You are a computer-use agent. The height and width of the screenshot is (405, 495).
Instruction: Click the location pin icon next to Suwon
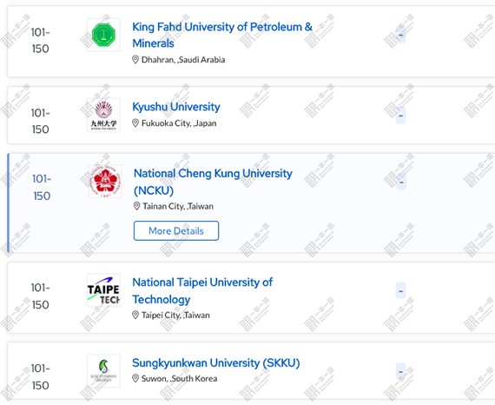(135, 378)
